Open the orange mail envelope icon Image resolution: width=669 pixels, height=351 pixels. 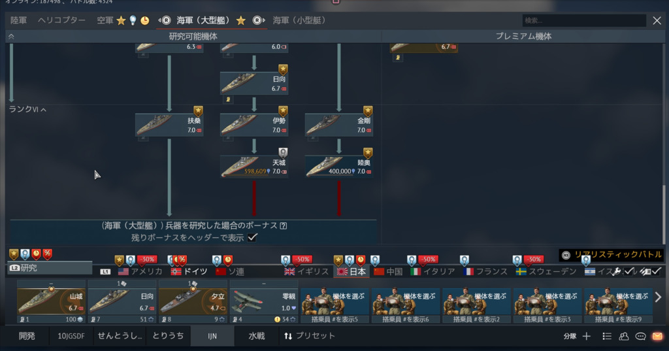click(x=657, y=337)
